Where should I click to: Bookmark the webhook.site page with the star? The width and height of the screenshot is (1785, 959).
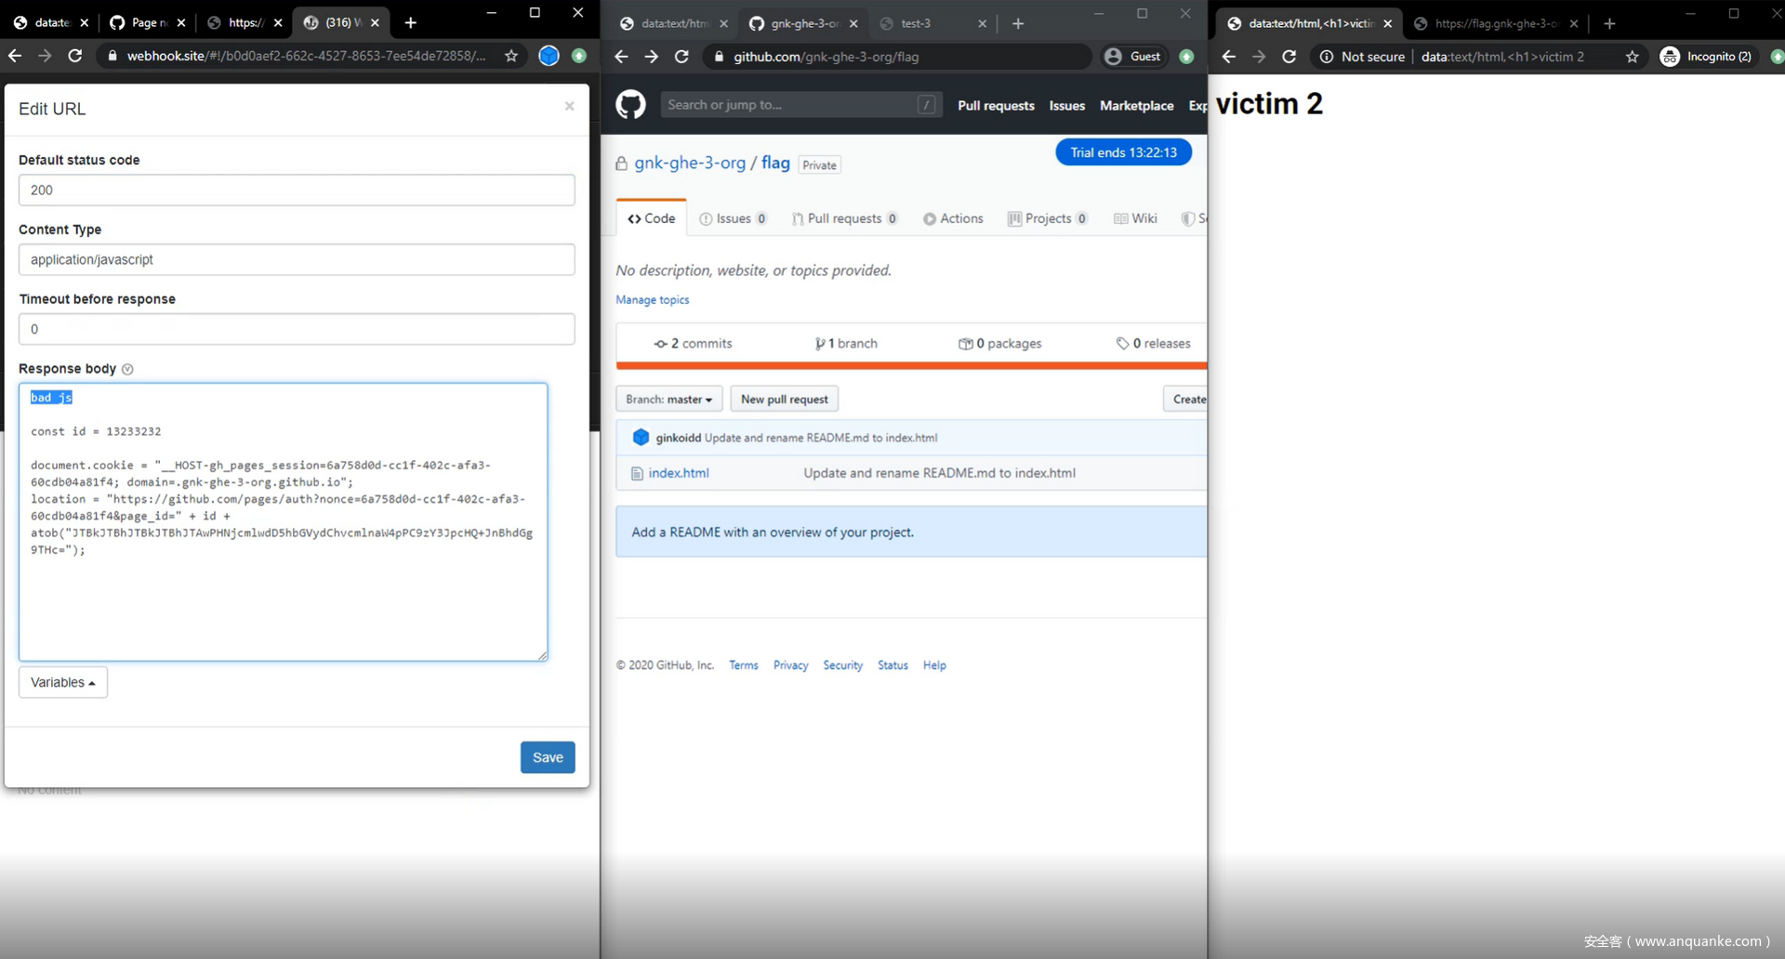511,56
